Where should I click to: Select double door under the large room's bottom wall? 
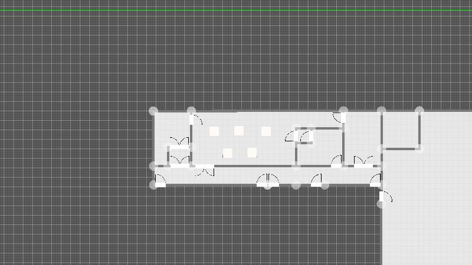pos(204,171)
